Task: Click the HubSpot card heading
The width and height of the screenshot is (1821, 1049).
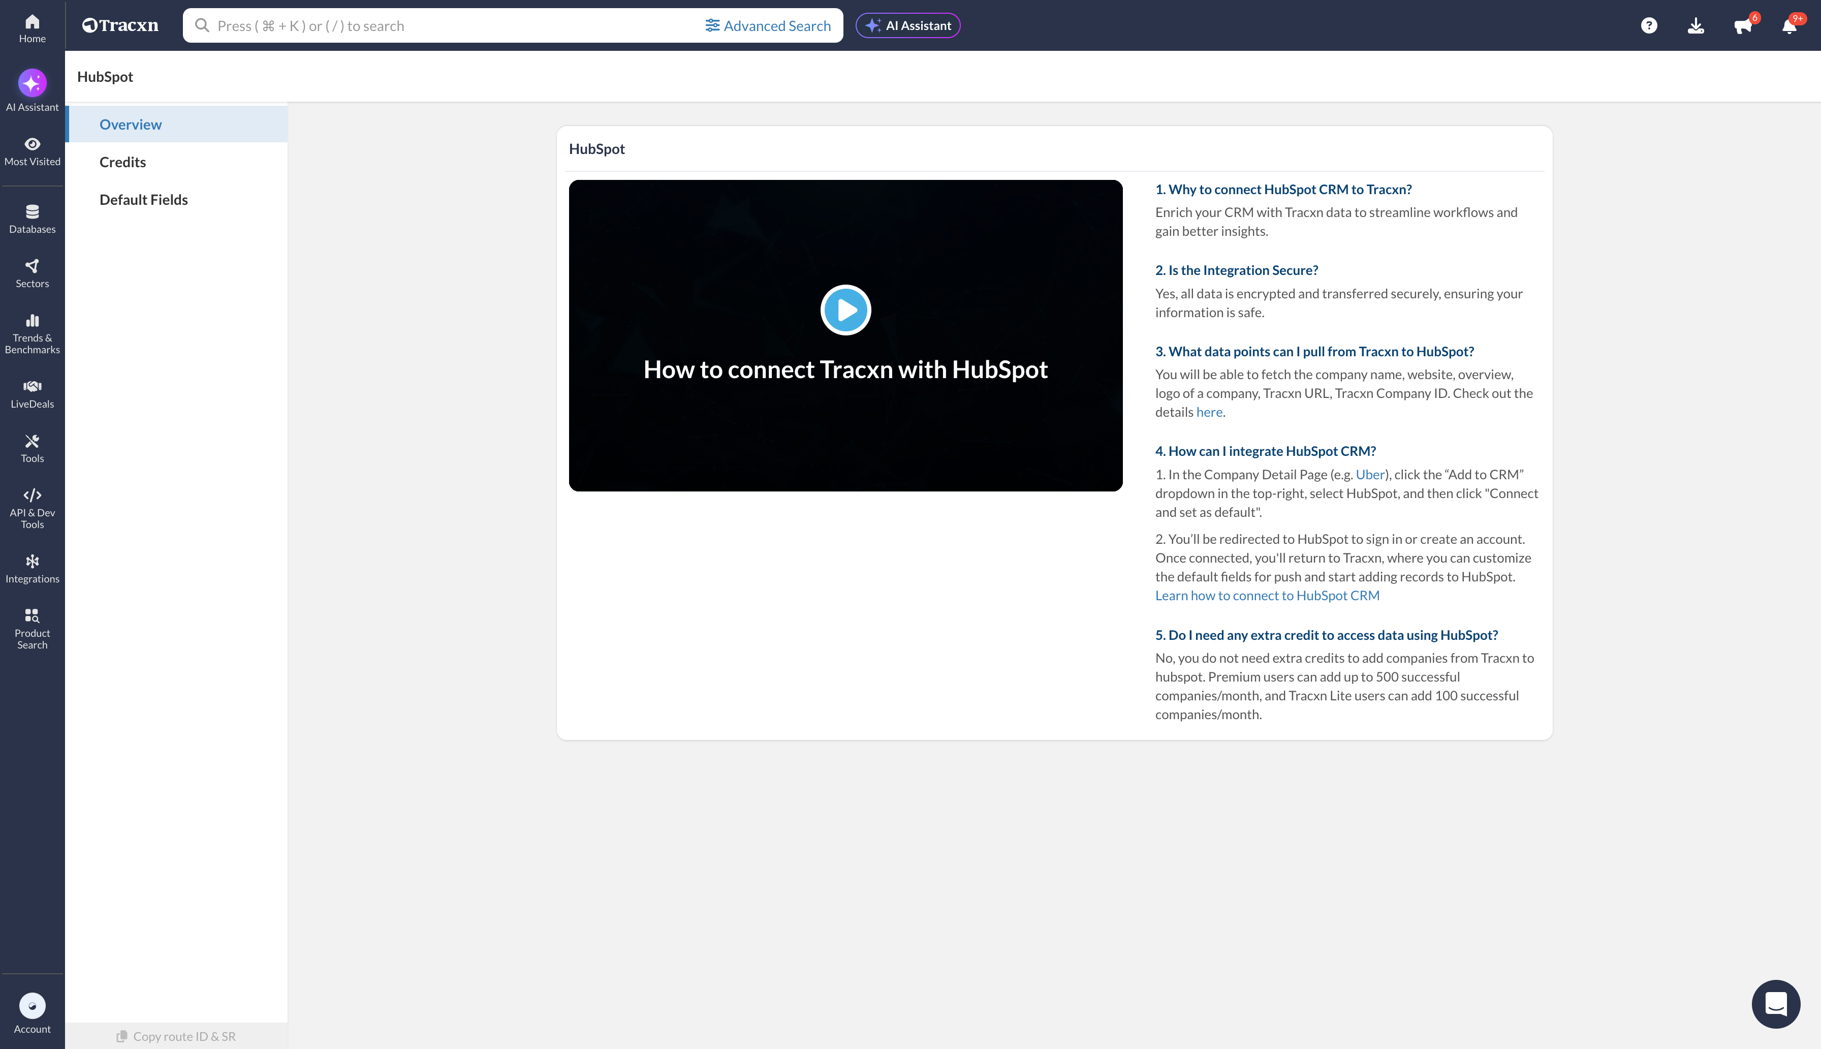Action: click(x=596, y=148)
